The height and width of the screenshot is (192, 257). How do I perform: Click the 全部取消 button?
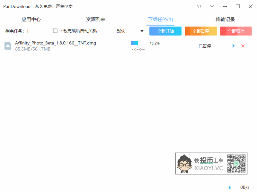coord(236,31)
